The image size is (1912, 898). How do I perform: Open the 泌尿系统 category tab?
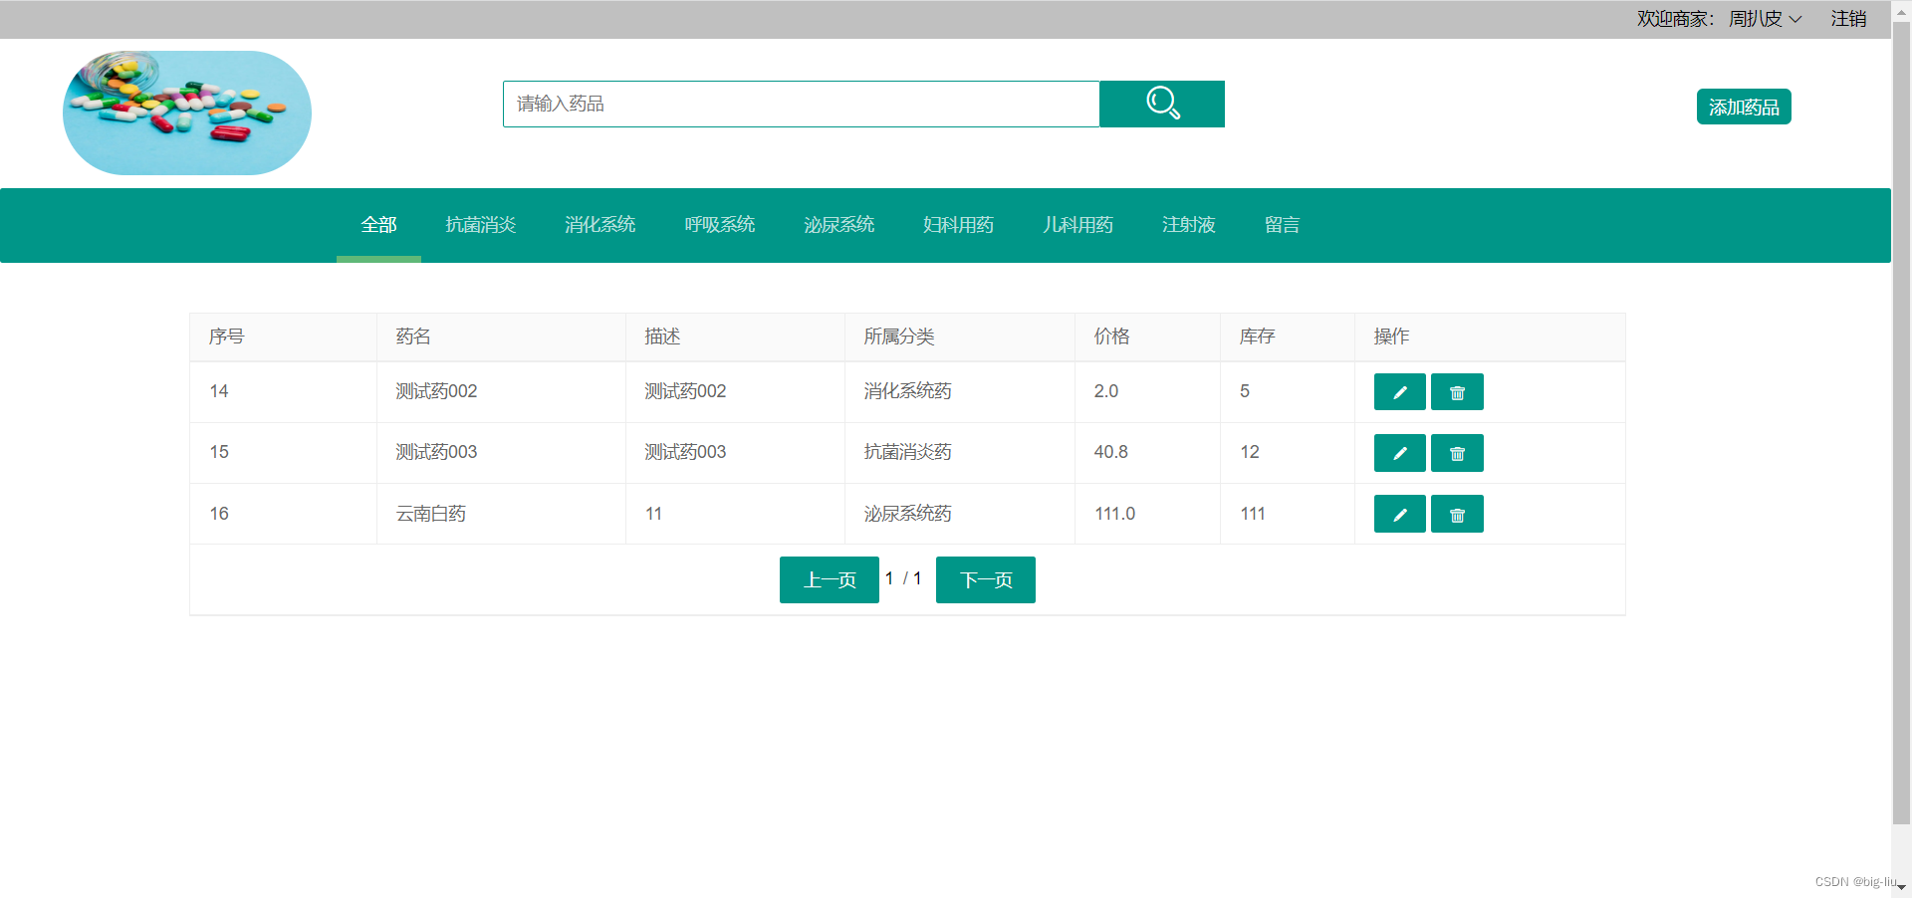click(x=838, y=225)
